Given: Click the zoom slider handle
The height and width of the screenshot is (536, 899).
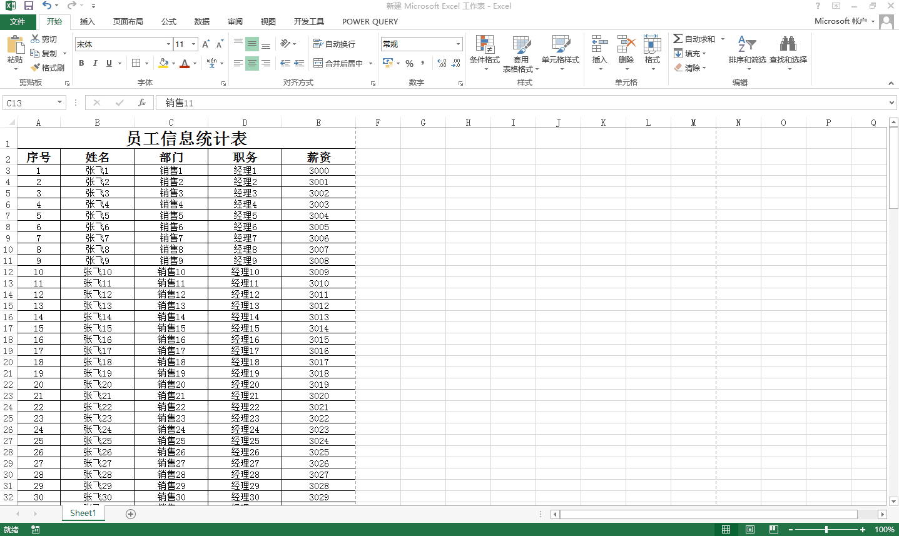Looking at the screenshot, I should pyautogui.click(x=826, y=530).
